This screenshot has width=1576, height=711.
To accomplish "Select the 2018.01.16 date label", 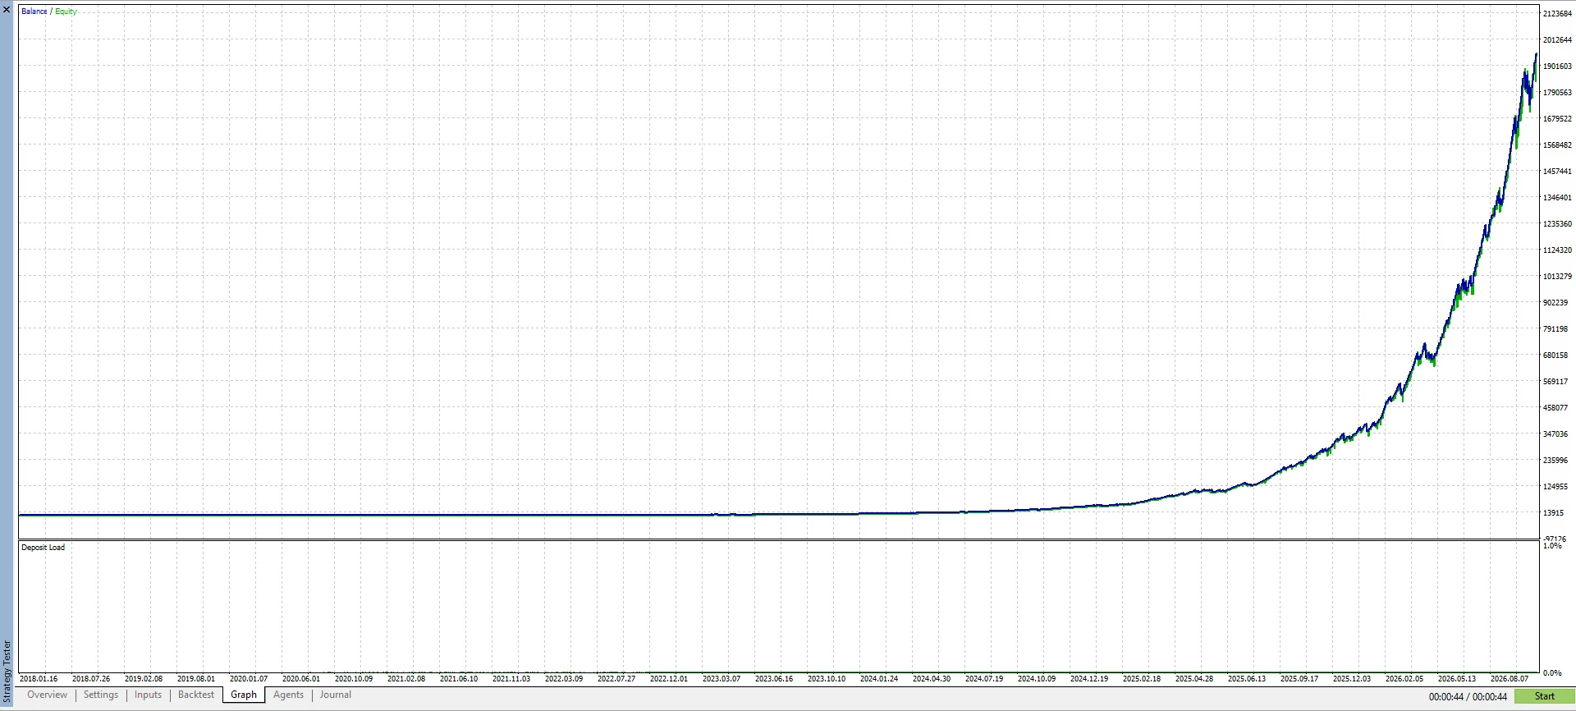I will tap(39, 679).
